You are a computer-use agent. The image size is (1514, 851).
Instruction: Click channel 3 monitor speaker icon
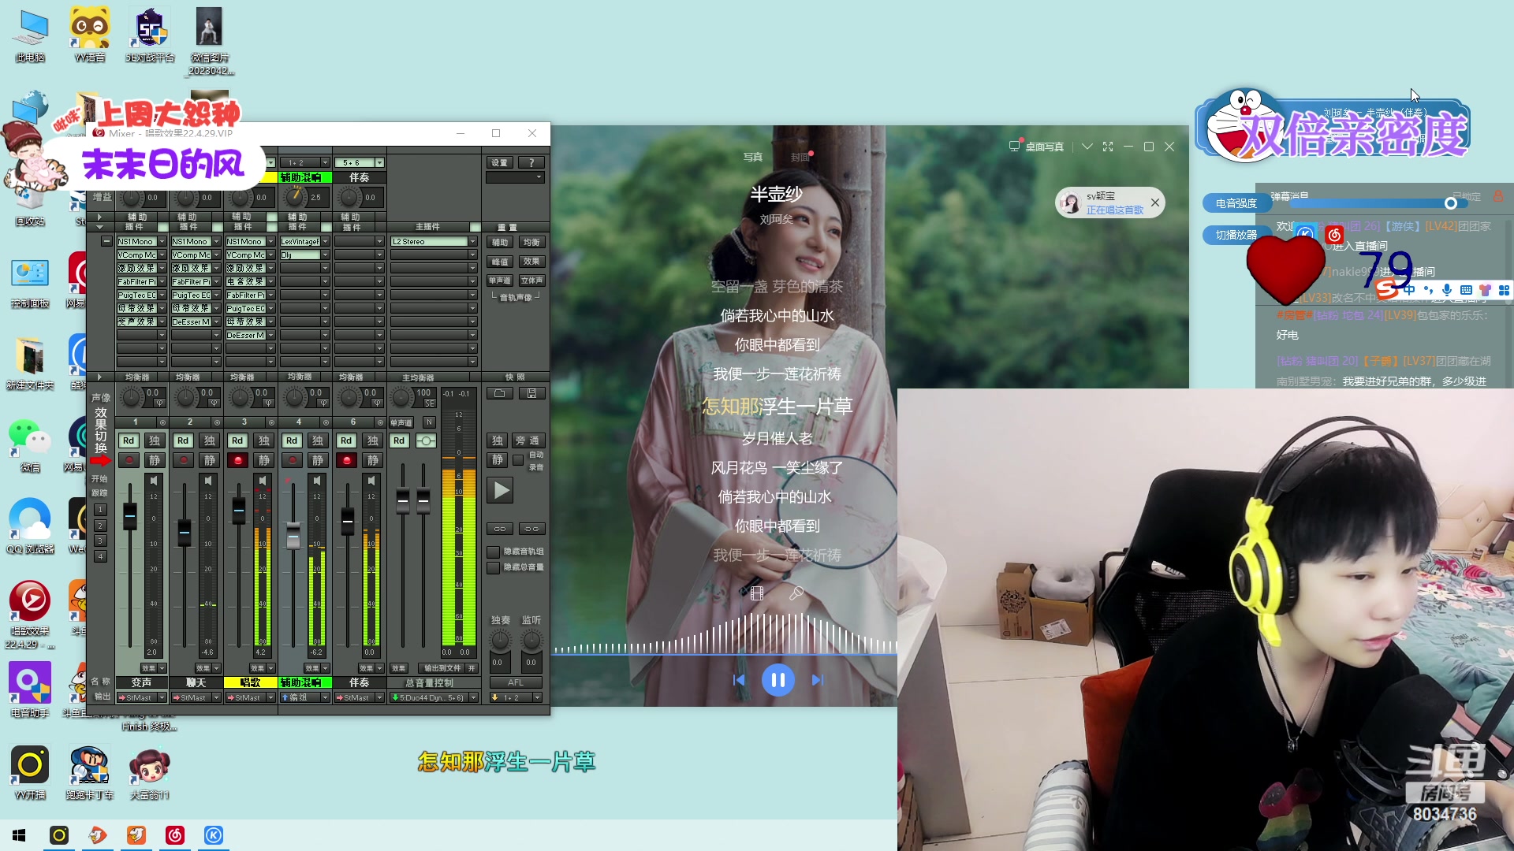click(263, 480)
